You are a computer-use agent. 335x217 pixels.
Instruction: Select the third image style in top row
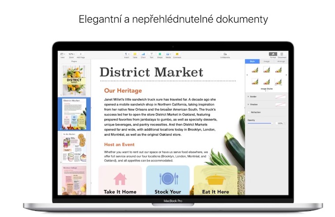pyautogui.click(x=278, y=70)
